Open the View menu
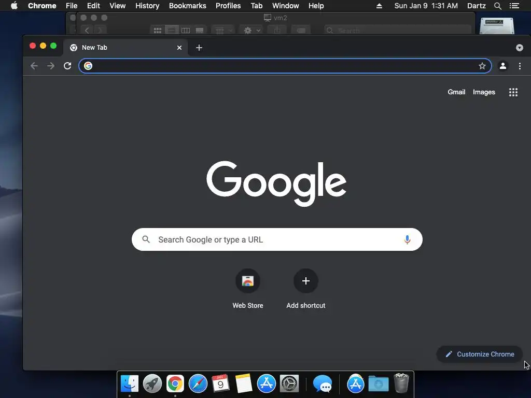This screenshot has width=531, height=398. click(x=118, y=6)
